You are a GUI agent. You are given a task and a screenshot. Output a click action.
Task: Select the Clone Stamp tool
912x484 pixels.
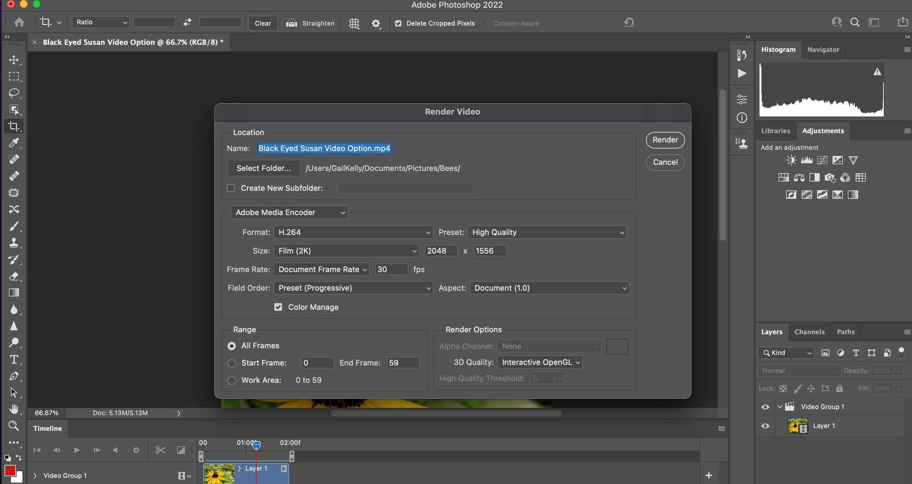[14, 243]
